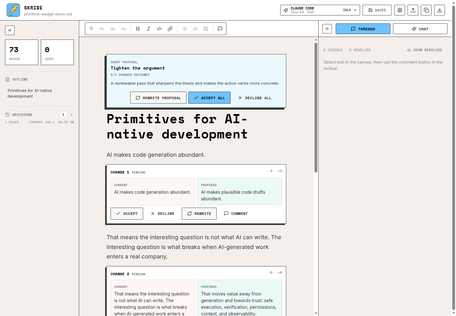Insert a block quote
This screenshot has width=456, height=316.
coord(206,29)
